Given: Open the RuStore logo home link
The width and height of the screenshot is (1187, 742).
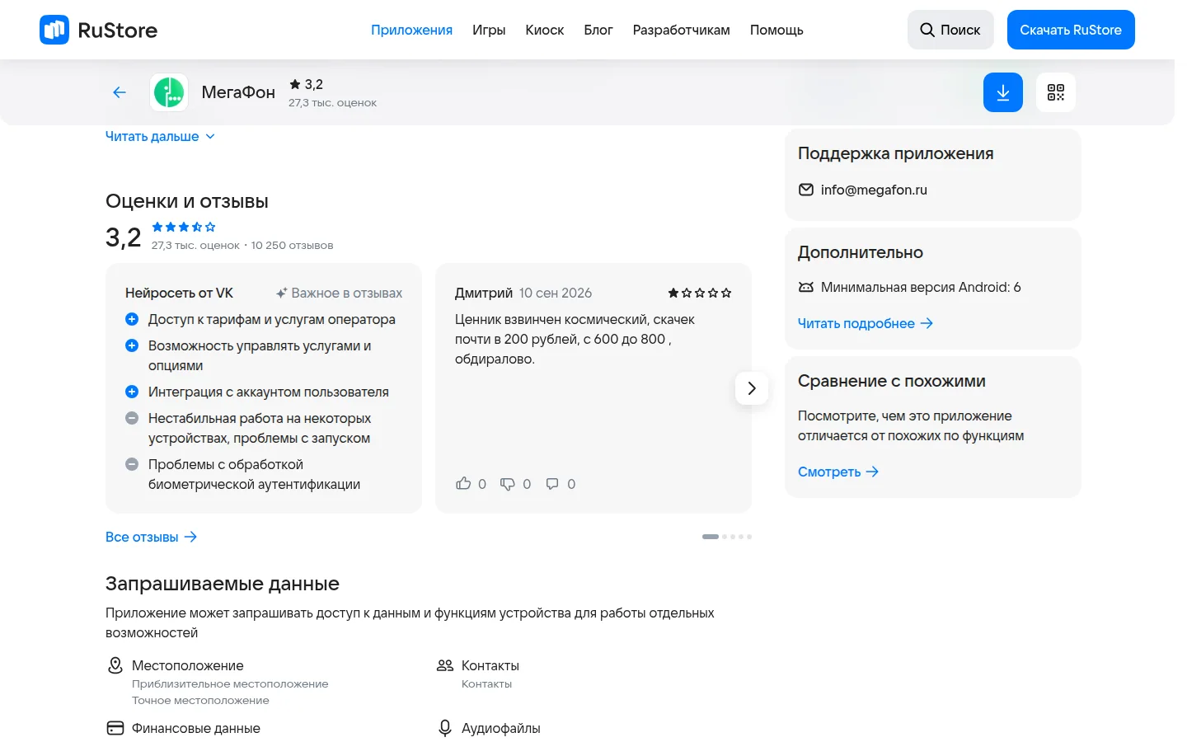Looking at the screenshot, I should pyautogui.click(x=98, y=30).
